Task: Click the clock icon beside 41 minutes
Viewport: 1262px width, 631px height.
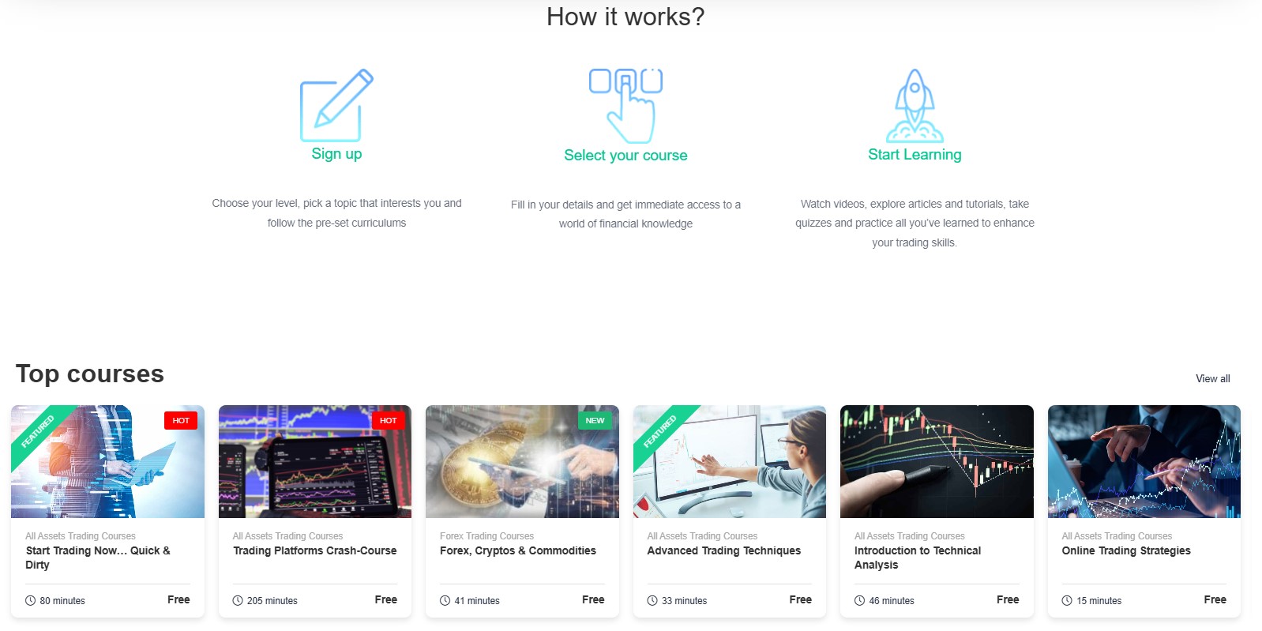Action: [x=445, y=600]
